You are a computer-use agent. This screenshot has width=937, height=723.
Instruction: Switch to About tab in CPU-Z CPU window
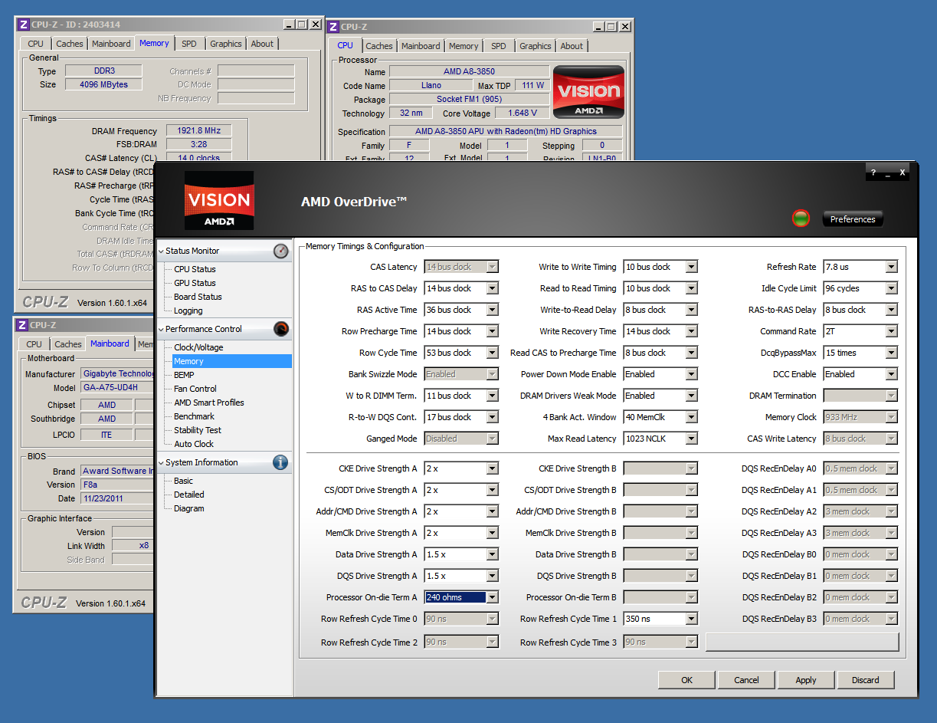(x=572, y=46)
